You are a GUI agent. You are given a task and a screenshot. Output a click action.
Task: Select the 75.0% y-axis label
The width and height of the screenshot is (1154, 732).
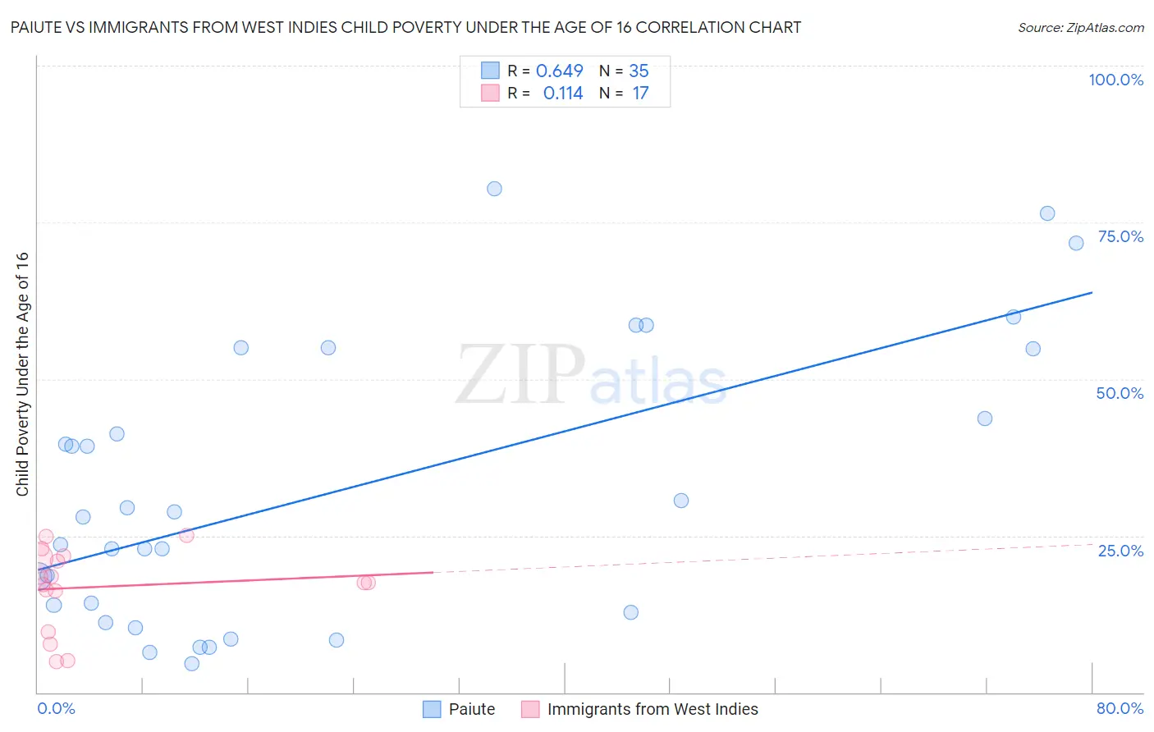pos(1120,236)
